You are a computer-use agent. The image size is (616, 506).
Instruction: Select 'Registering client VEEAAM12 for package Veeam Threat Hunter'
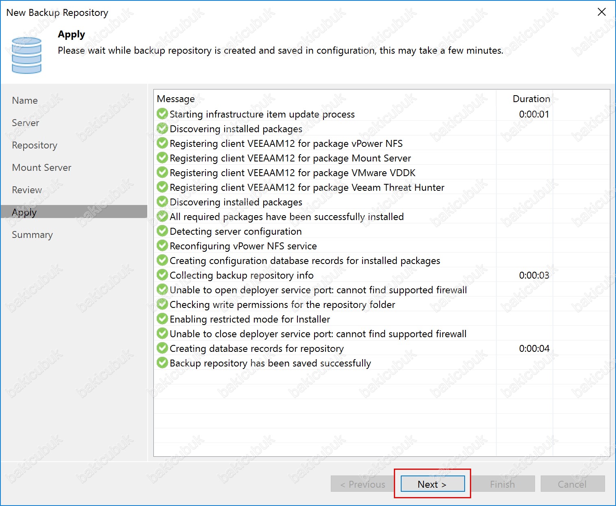point(307,188)
